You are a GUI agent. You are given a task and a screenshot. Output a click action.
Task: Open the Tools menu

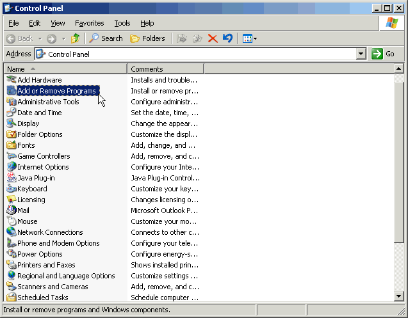[x=122, y=23]
